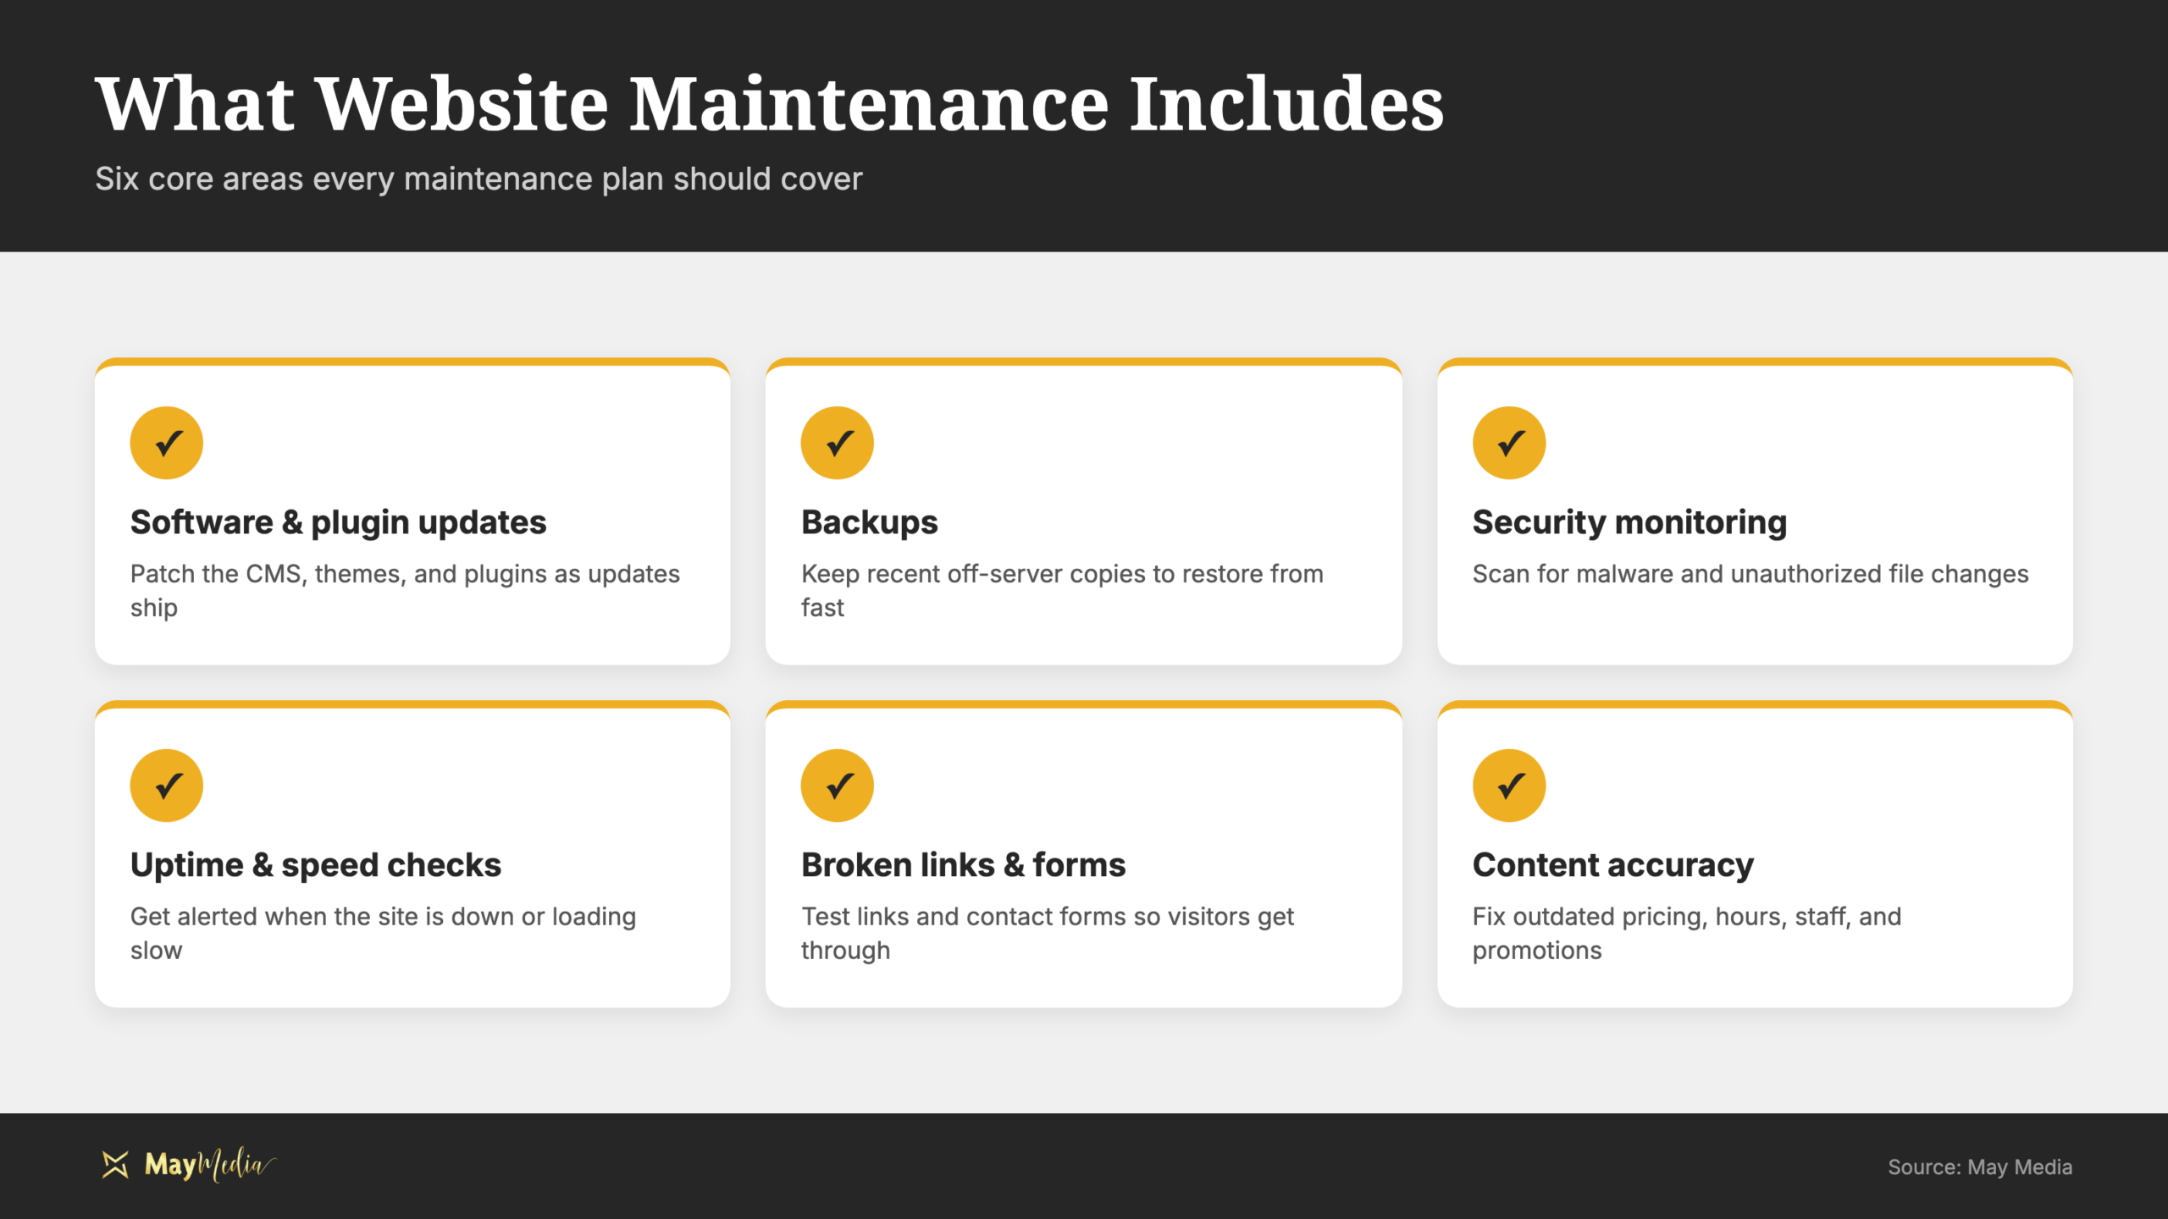This screenshot has height=1219, width=2168.
Task: Click text 'Fix outdated pricing, hours, staff'
Action: (x=1662, y=917)
